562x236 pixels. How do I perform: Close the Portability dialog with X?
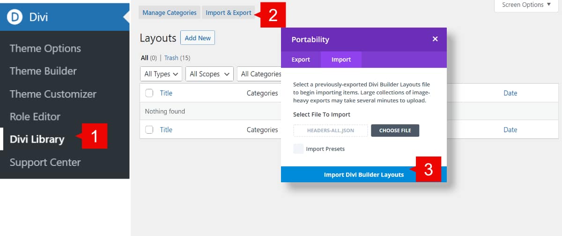coord(435,39)
